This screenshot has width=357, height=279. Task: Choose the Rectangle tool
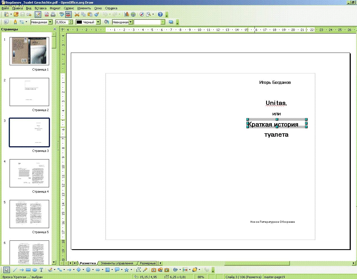pos(28,270)
